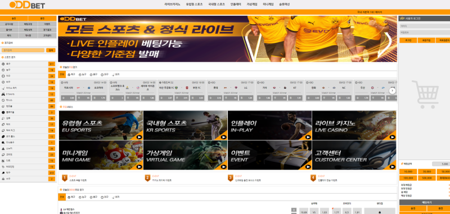
Task: Select 야구 filter in today's matches row
Action: coord(105,75)
